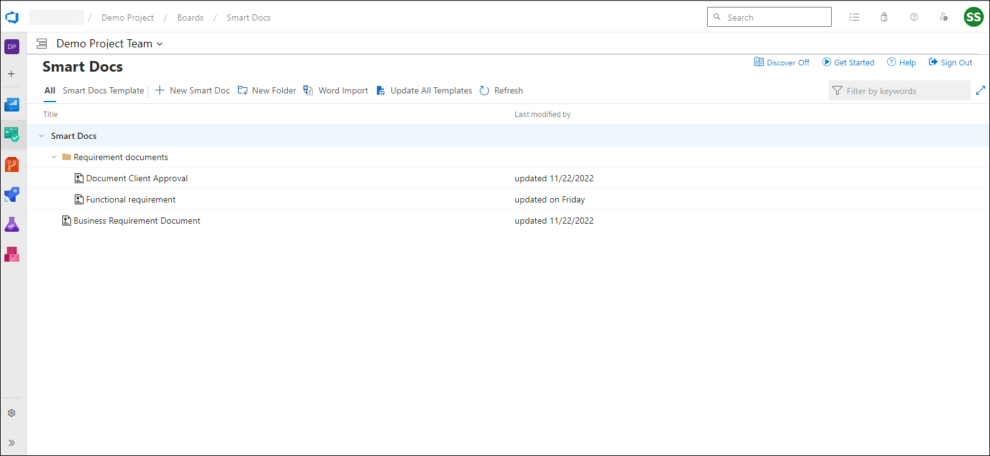The height and width of the screenshot is (456, 990).
Task: Open Azure Boards from the sidebar
Action: [x=12, y=135]
